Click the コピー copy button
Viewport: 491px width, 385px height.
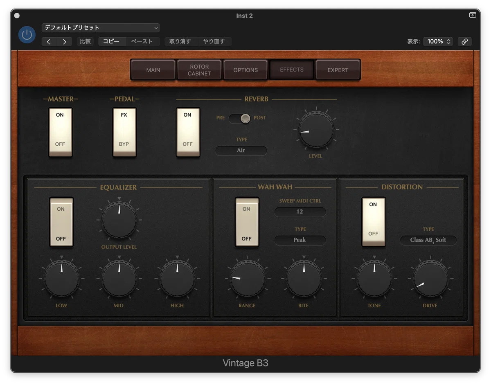coord(112,41)
